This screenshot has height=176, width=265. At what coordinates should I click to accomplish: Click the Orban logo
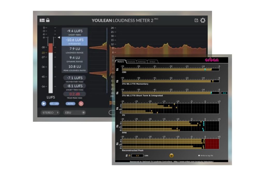click(x=212, y=60)
